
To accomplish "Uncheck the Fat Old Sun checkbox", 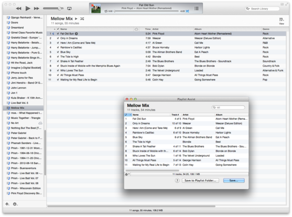I will (58, 34).
